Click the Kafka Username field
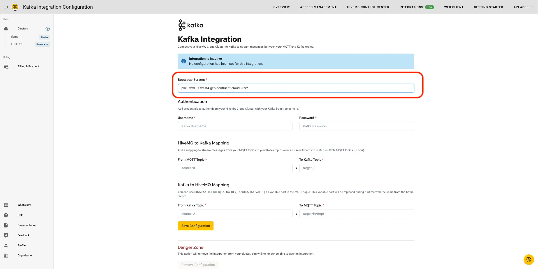538x269 pixels. tap(235, 126)
